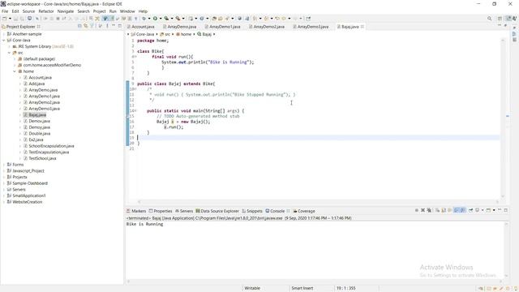Click the Pin Console icon

click(x=470, y=210)
